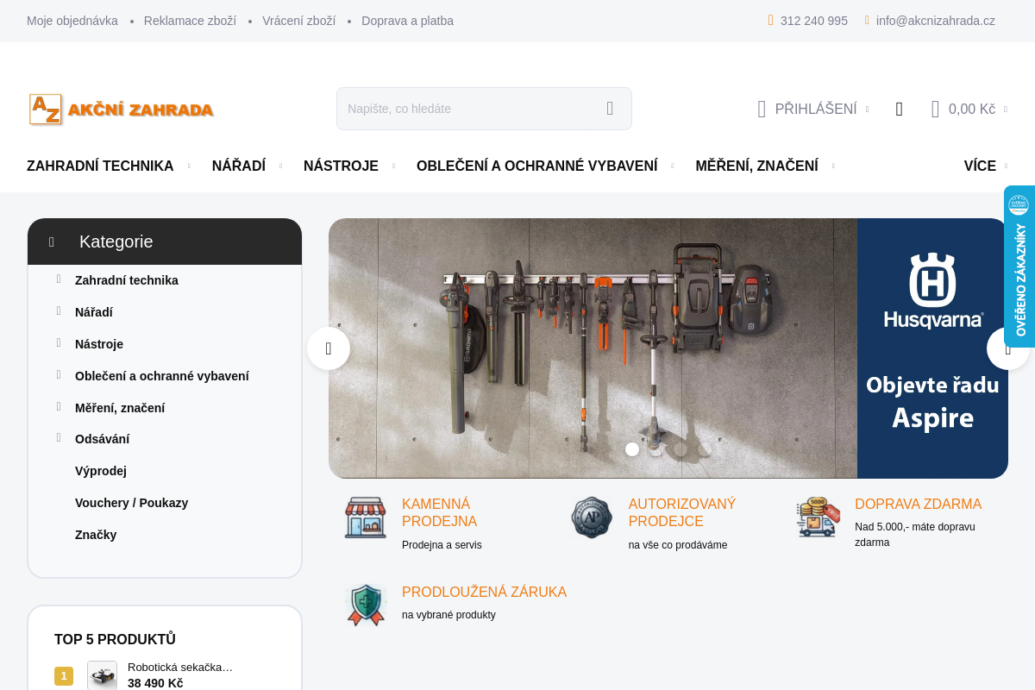This screenshot has width=1035, height=690.
Task: Open the compare/wishlist icon beside login
Action: pos(899,109)
